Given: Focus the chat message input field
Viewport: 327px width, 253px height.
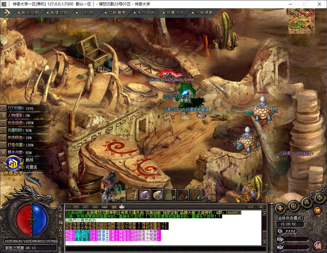Looking at the screenshot, I should pos(166,249).
